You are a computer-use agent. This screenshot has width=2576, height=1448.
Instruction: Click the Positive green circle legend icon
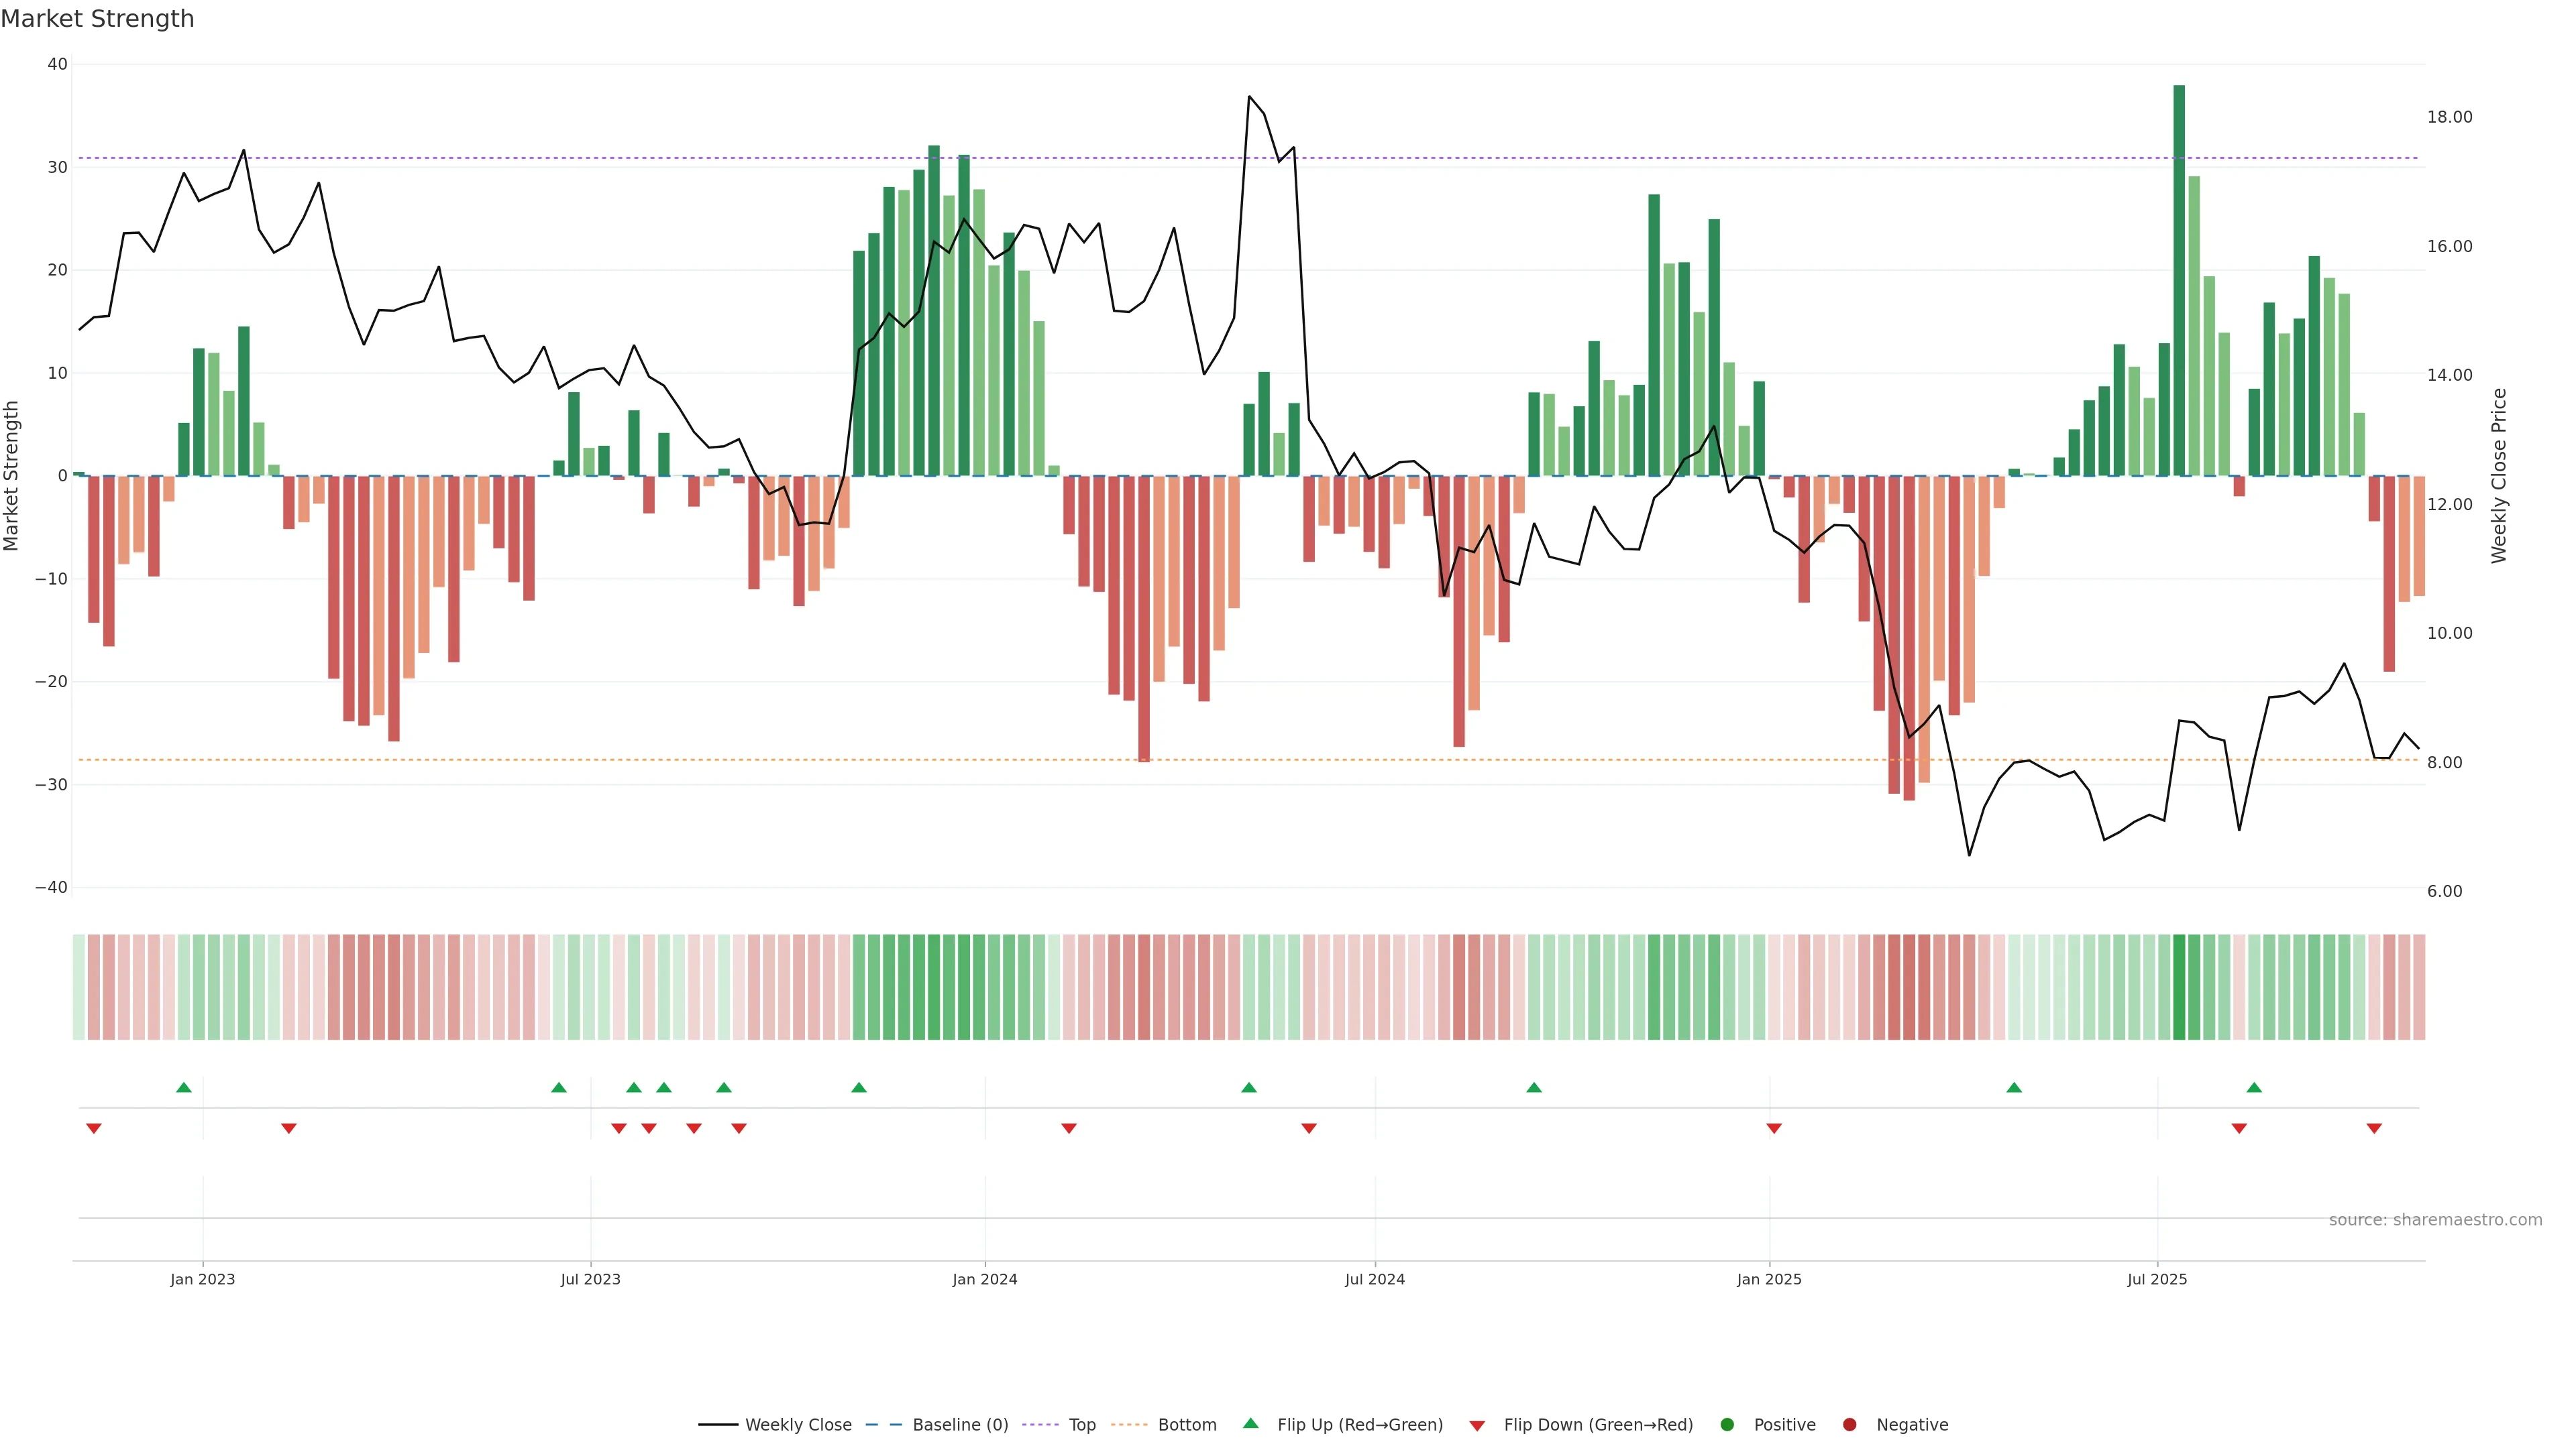[1727, 1424]
